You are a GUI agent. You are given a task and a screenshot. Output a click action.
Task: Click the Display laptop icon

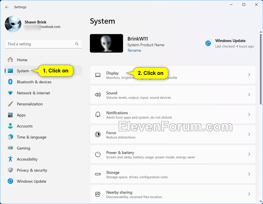[98, 75]
